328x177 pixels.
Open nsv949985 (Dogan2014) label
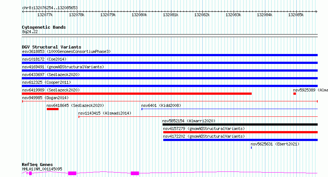tap(45, 98)
